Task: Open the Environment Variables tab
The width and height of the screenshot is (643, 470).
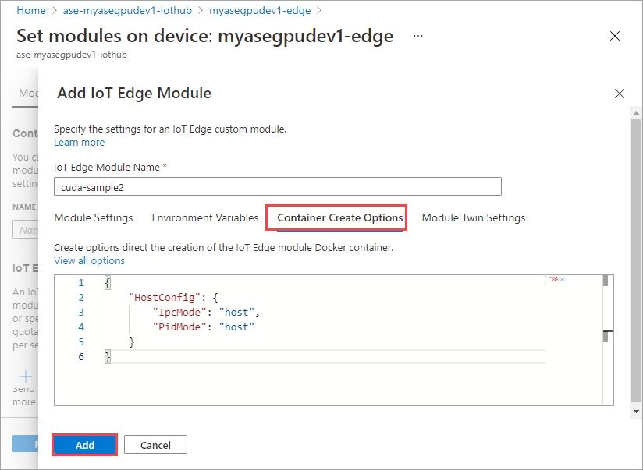Action: [x=204, y=217]
